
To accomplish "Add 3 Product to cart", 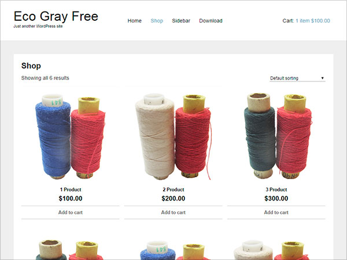I will pyautogui.click(x=276, y=213).
